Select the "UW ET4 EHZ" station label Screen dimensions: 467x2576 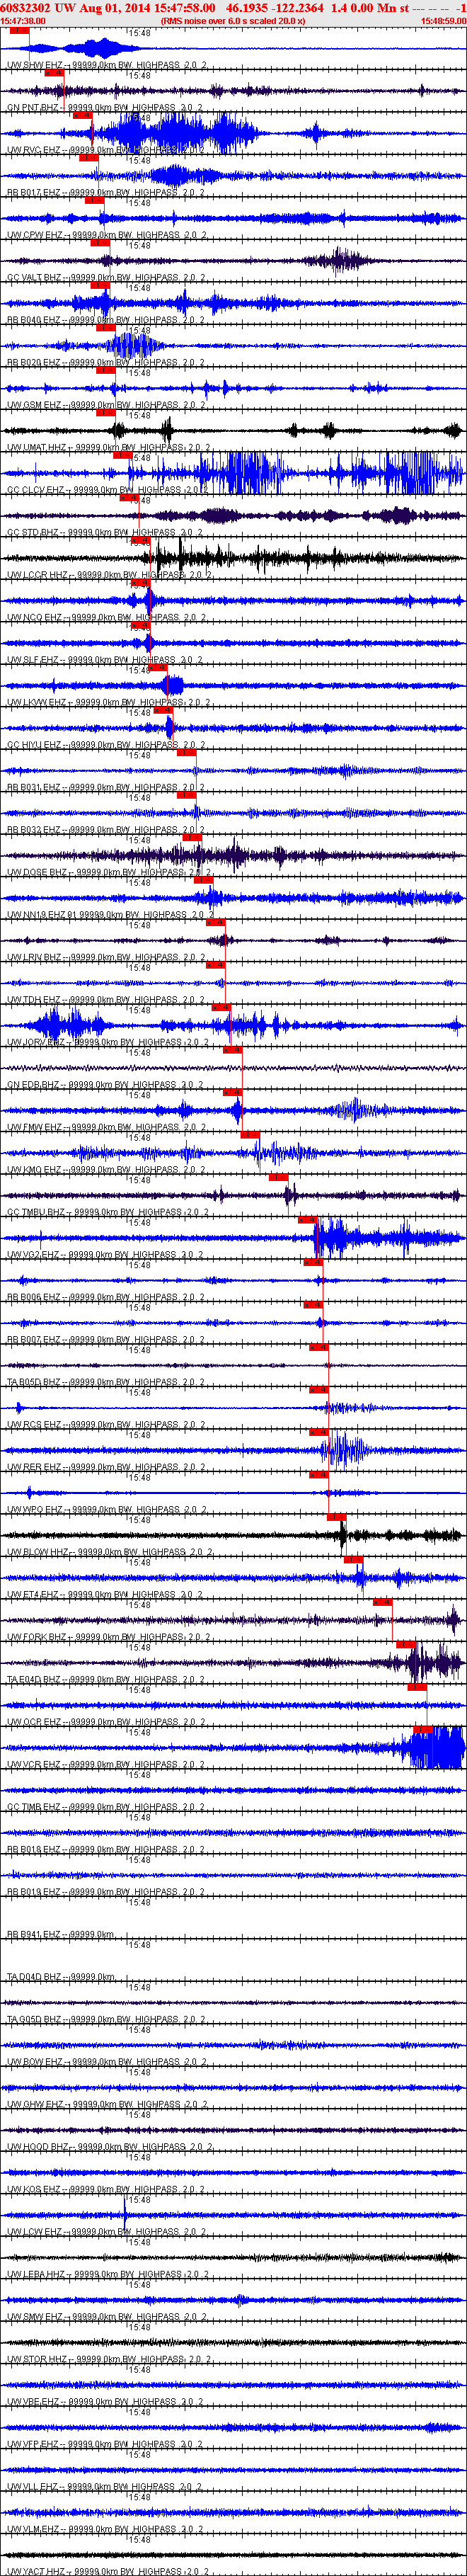[33, 1595]
